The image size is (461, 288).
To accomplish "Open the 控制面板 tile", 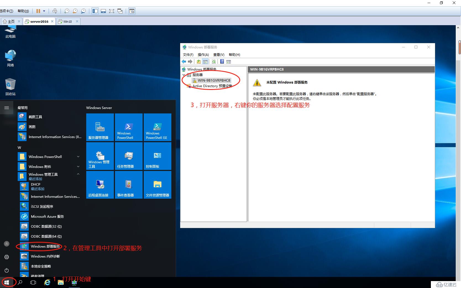I will [158, 156].
